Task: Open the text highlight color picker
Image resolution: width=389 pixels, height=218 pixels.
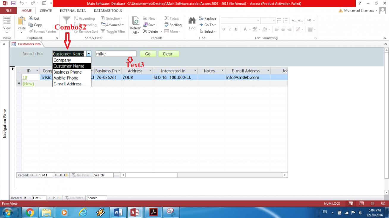Action: [x=255, y=29]
